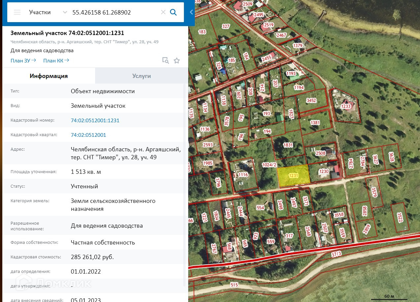The height and width of the screenshot is (302, 420).
Task: Select parcel 1230 on the map
Action: pyautogui.click(x=324, y=171)
